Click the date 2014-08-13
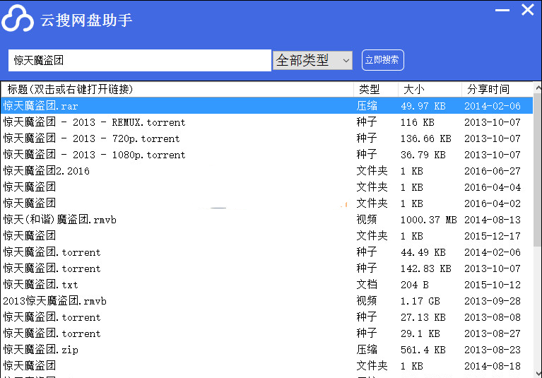Screen dimensions: 542x378 (493, 220)
